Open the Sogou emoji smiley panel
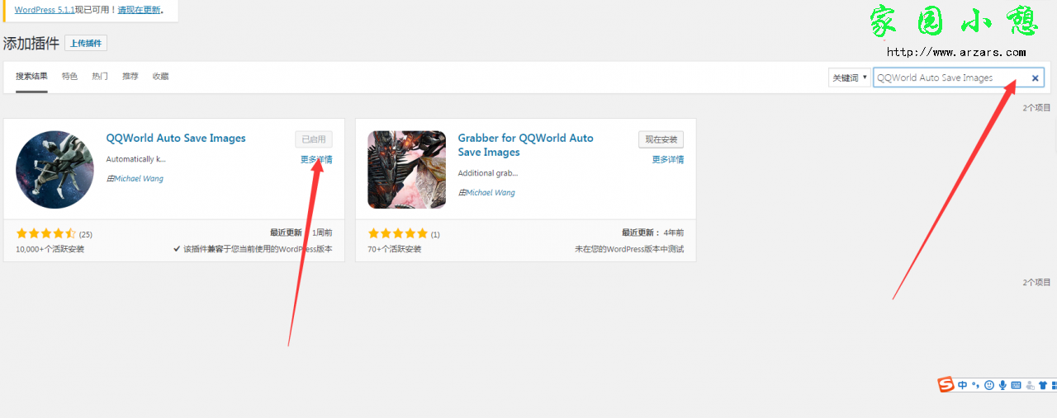 click(989, 385)
